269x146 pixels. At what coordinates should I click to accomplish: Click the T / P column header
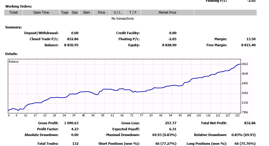click(133, 12)
